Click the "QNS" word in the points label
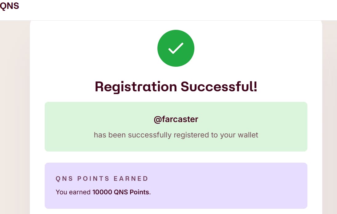The height and width of the screenshot is (214, 337). pyautogui.click(x=63, y=179)
